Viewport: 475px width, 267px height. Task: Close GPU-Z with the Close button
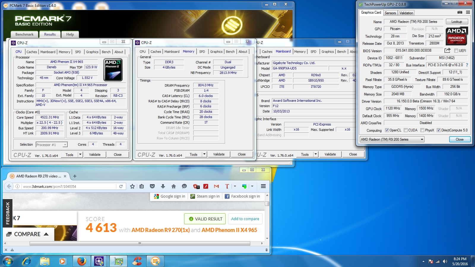[459, 139]
